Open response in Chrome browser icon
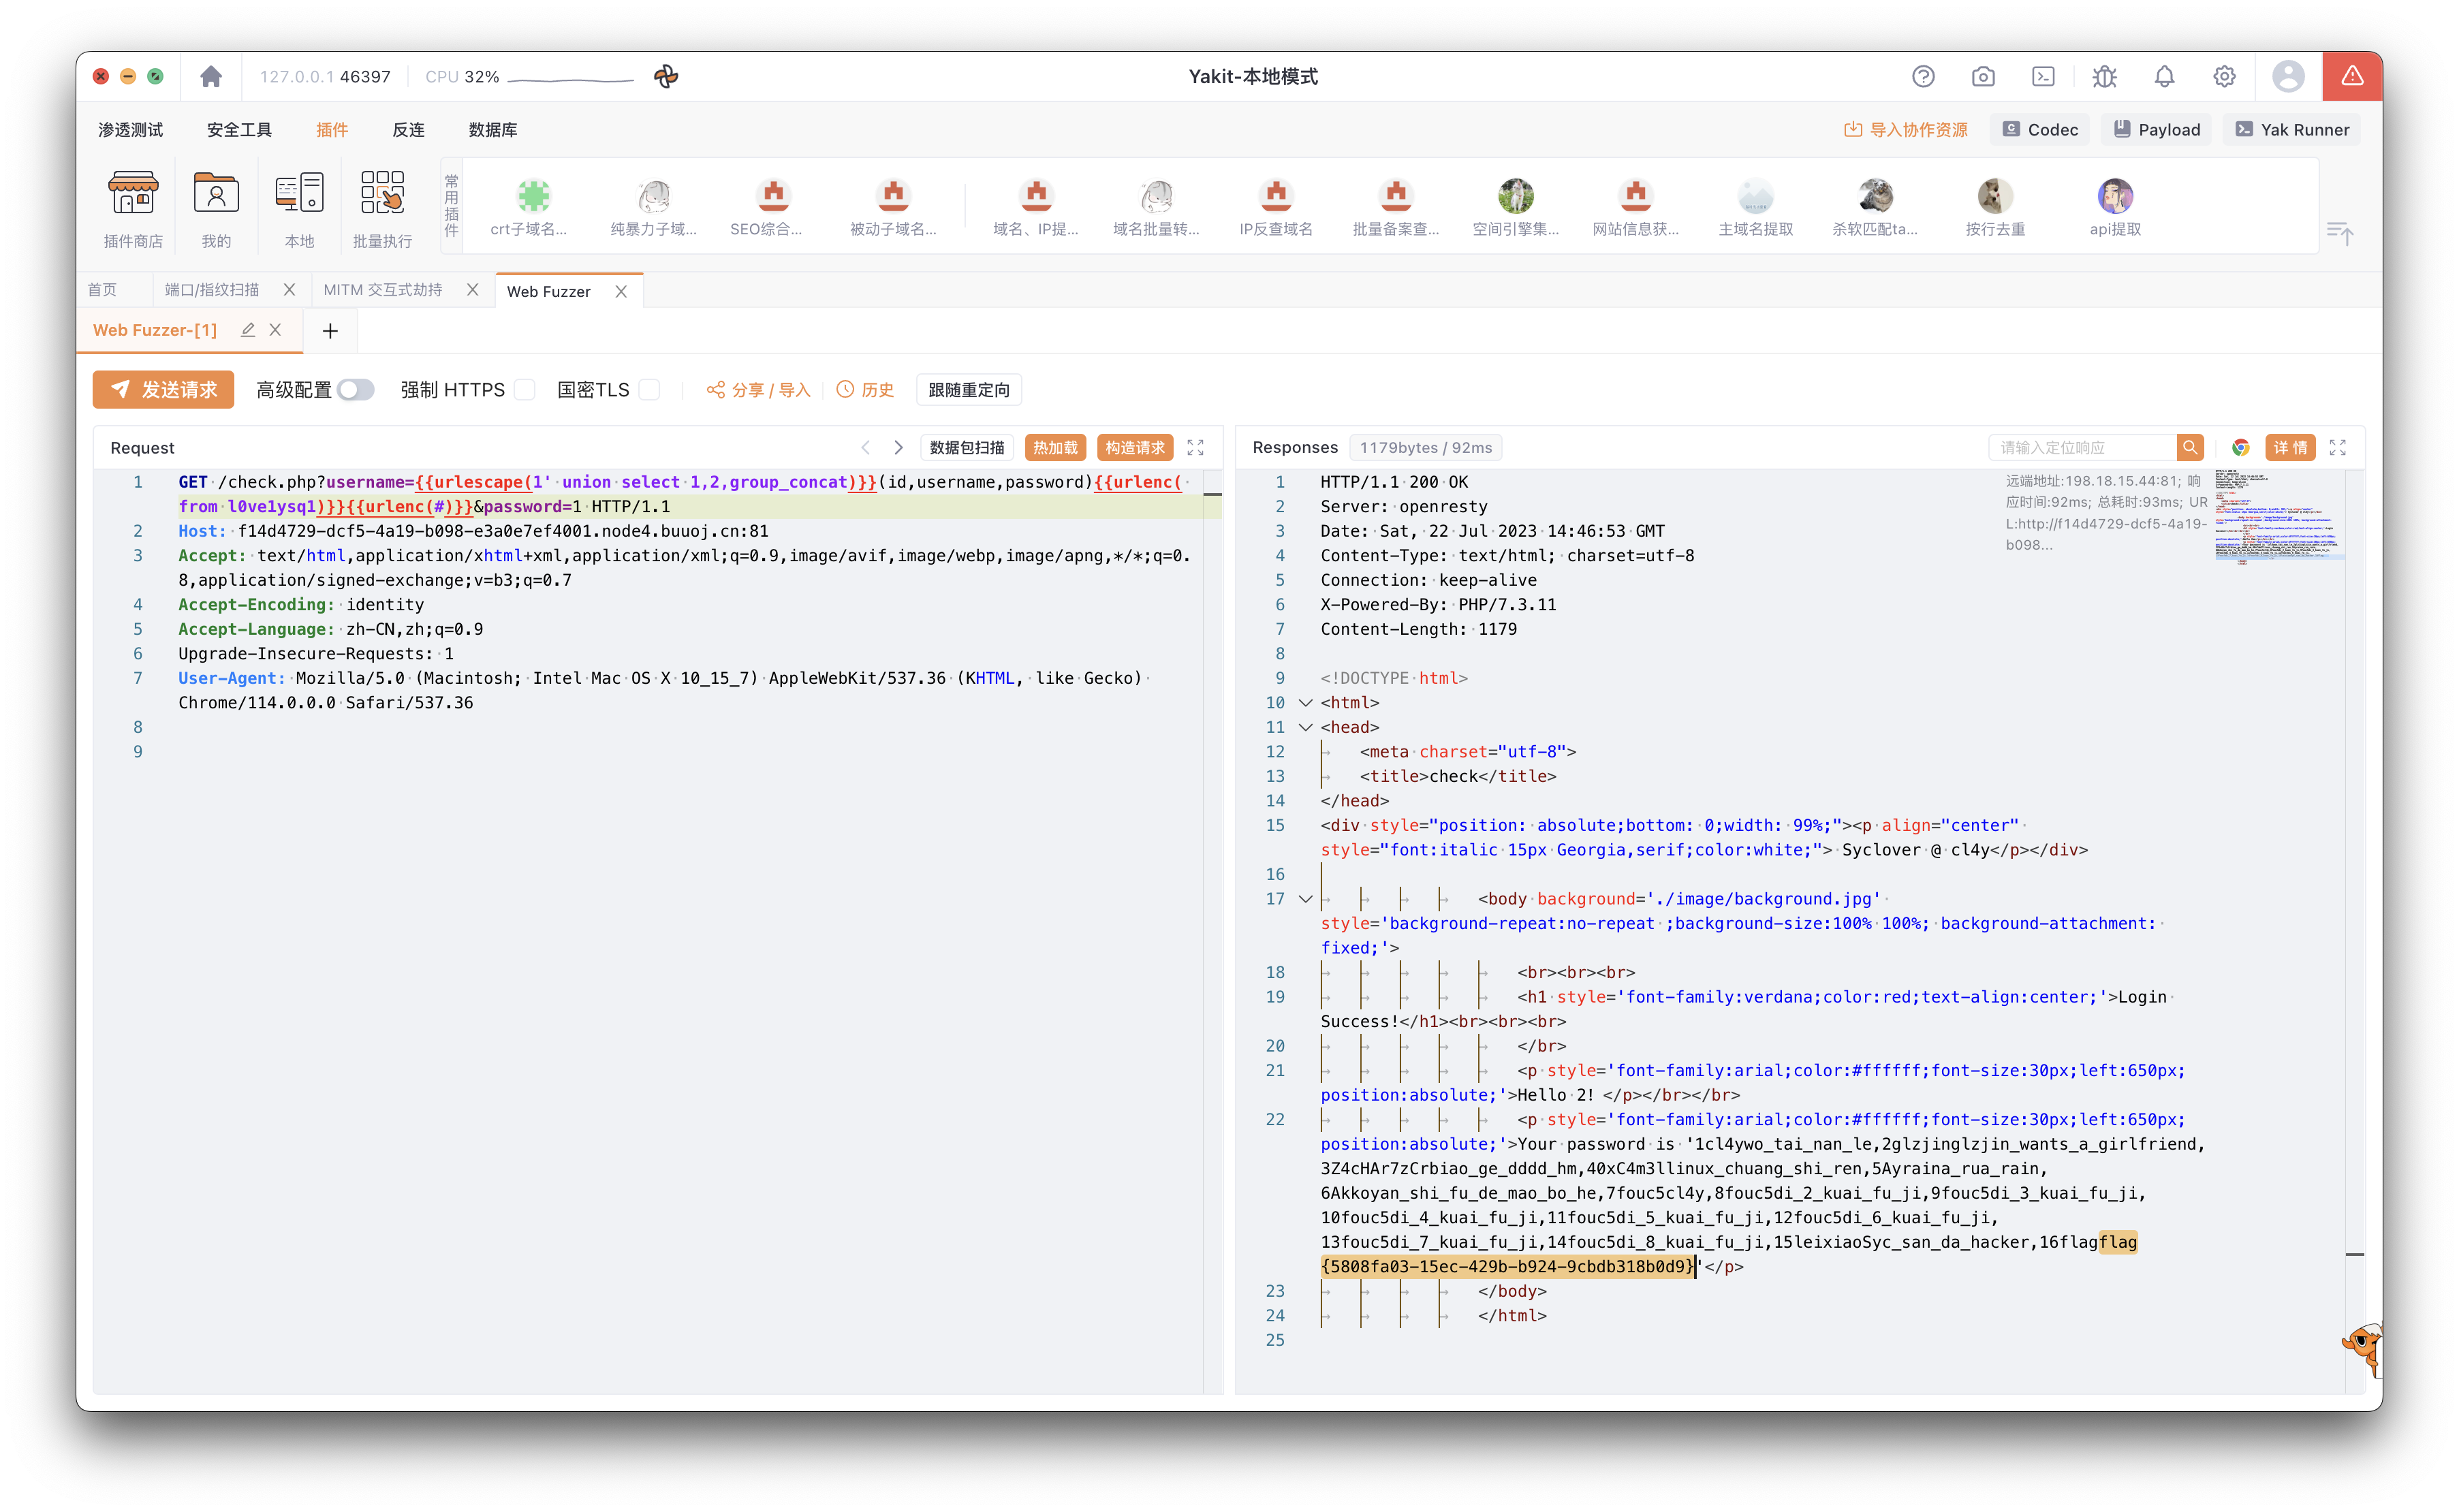Viewport: 2459px width, 1512px height. tap(2240, 448)
